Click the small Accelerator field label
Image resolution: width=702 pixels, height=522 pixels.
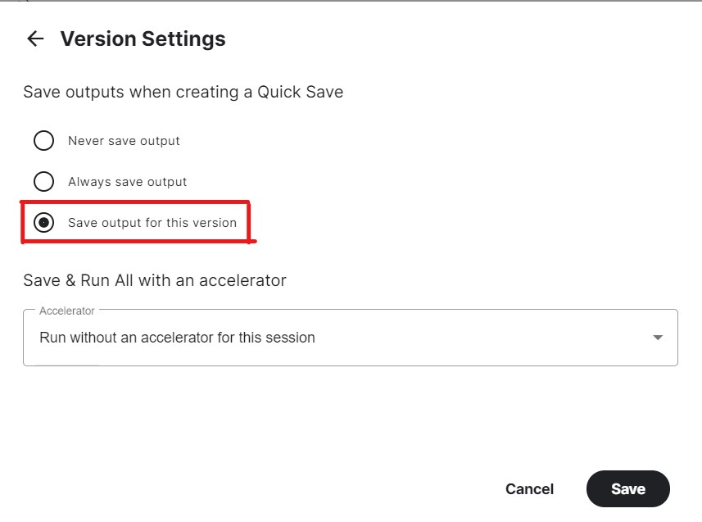pyautogui.click(x=66, y=311)
